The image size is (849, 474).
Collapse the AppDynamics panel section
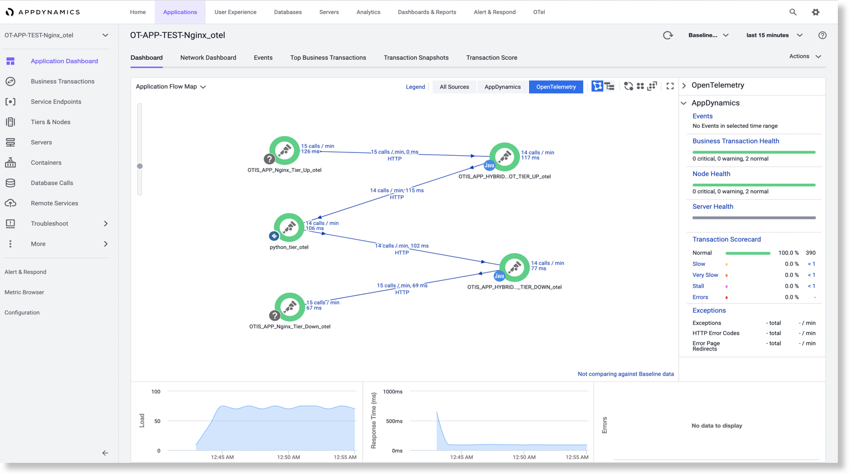pos(684,103)
